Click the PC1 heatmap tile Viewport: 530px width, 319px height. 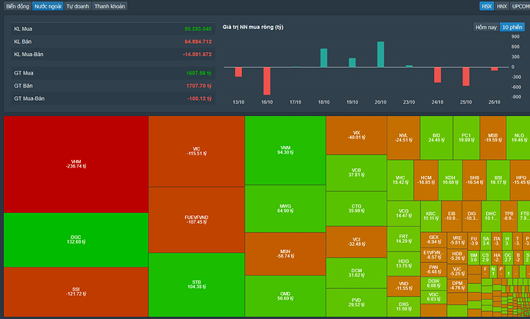(466, 138)
